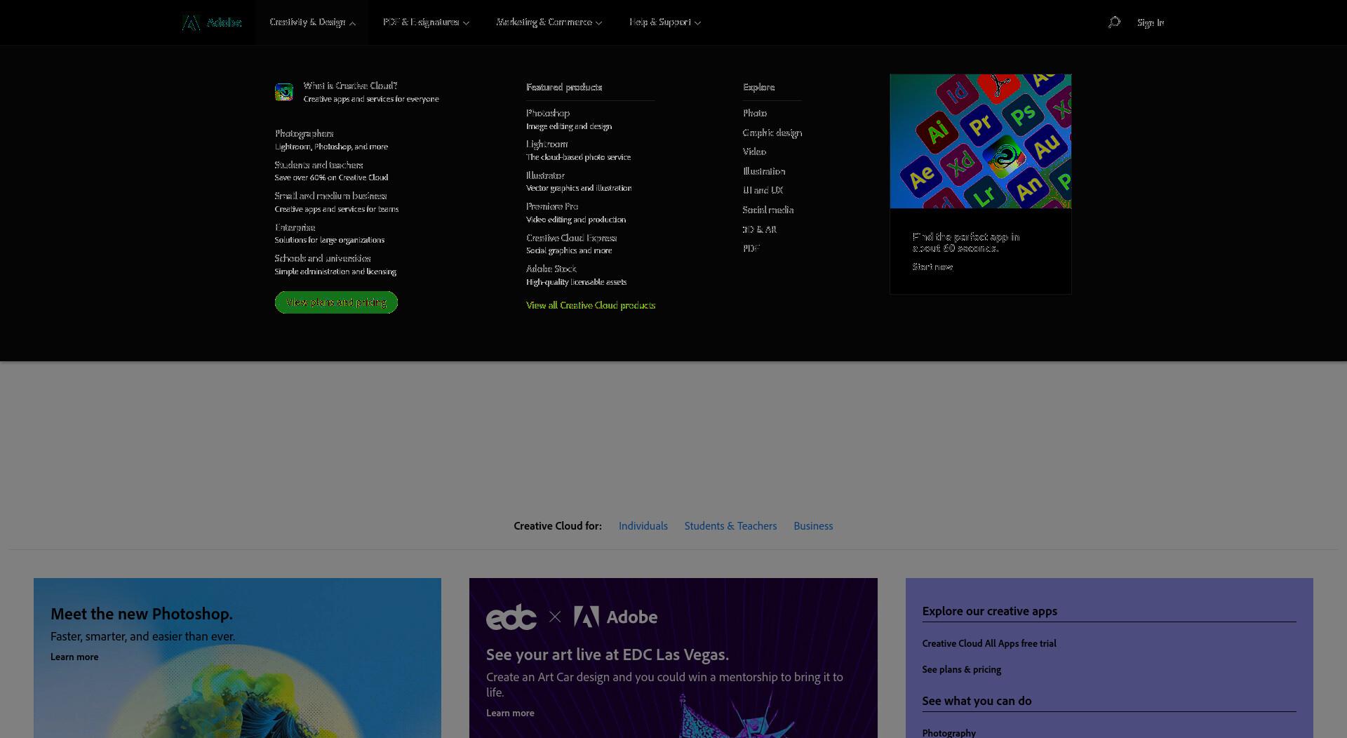The width and height of the screenshot is (1347, 738).
Task: Click the Adobe logo in the EDC card
Action: click(x=615, y=617)
